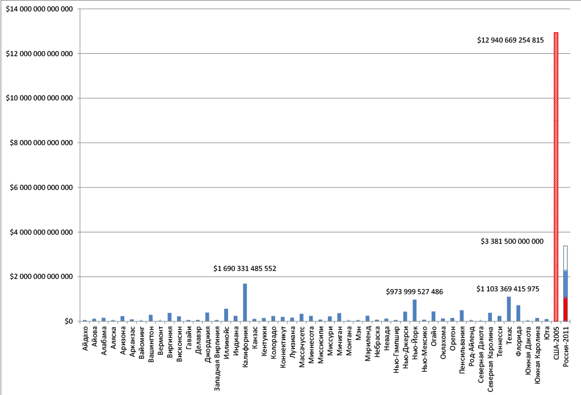Click the blue middle segment of Россия-2011 bar

(566, 283)
